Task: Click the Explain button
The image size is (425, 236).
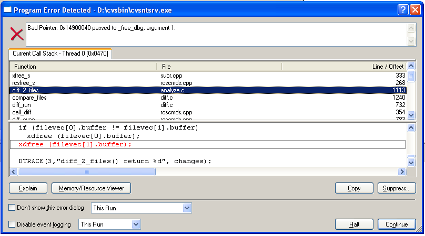Action: [x=28, y=188]
